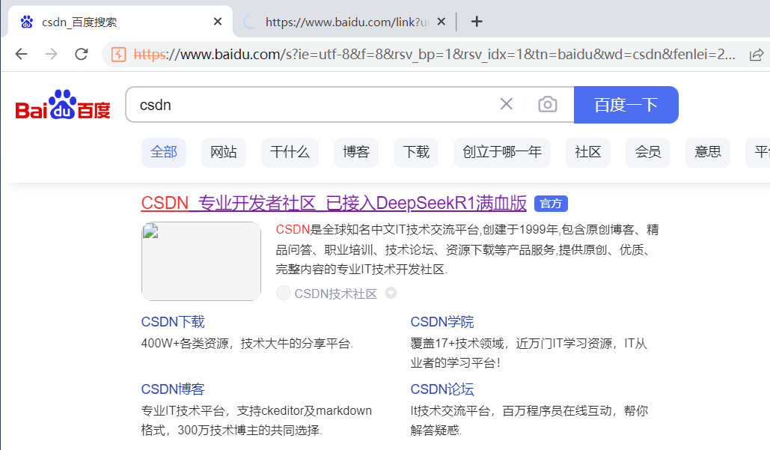
Task: Select the 博客 filter tab
Action: coord(356,152)
